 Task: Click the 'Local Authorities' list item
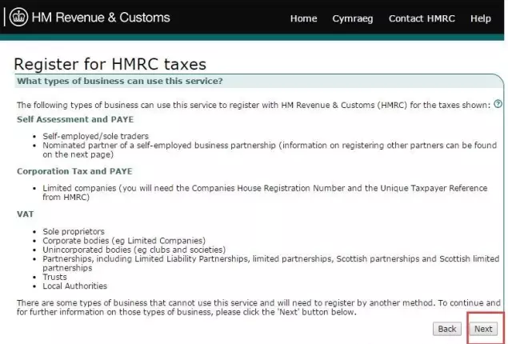pos(74,286)
